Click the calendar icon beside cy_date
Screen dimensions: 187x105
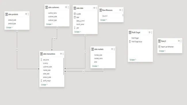(75, 14)
